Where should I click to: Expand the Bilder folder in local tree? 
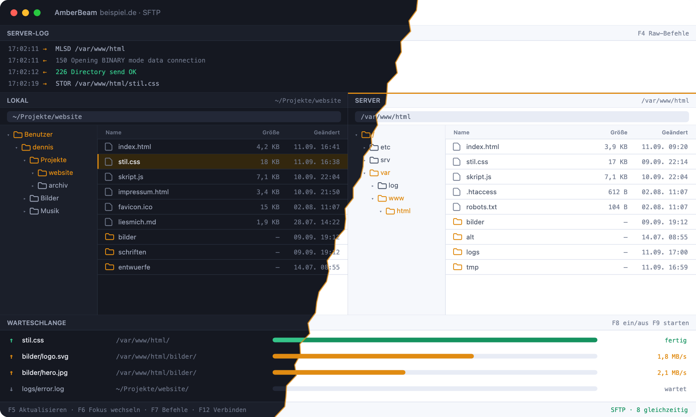[24, 198]
